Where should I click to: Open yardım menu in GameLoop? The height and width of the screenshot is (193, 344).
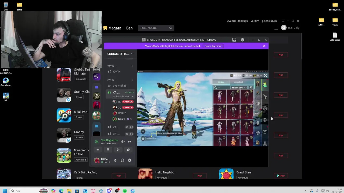pyautogui.click(x=255, y=21)
